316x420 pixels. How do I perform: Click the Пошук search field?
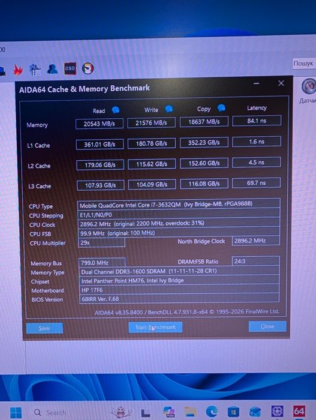point(304,64)
